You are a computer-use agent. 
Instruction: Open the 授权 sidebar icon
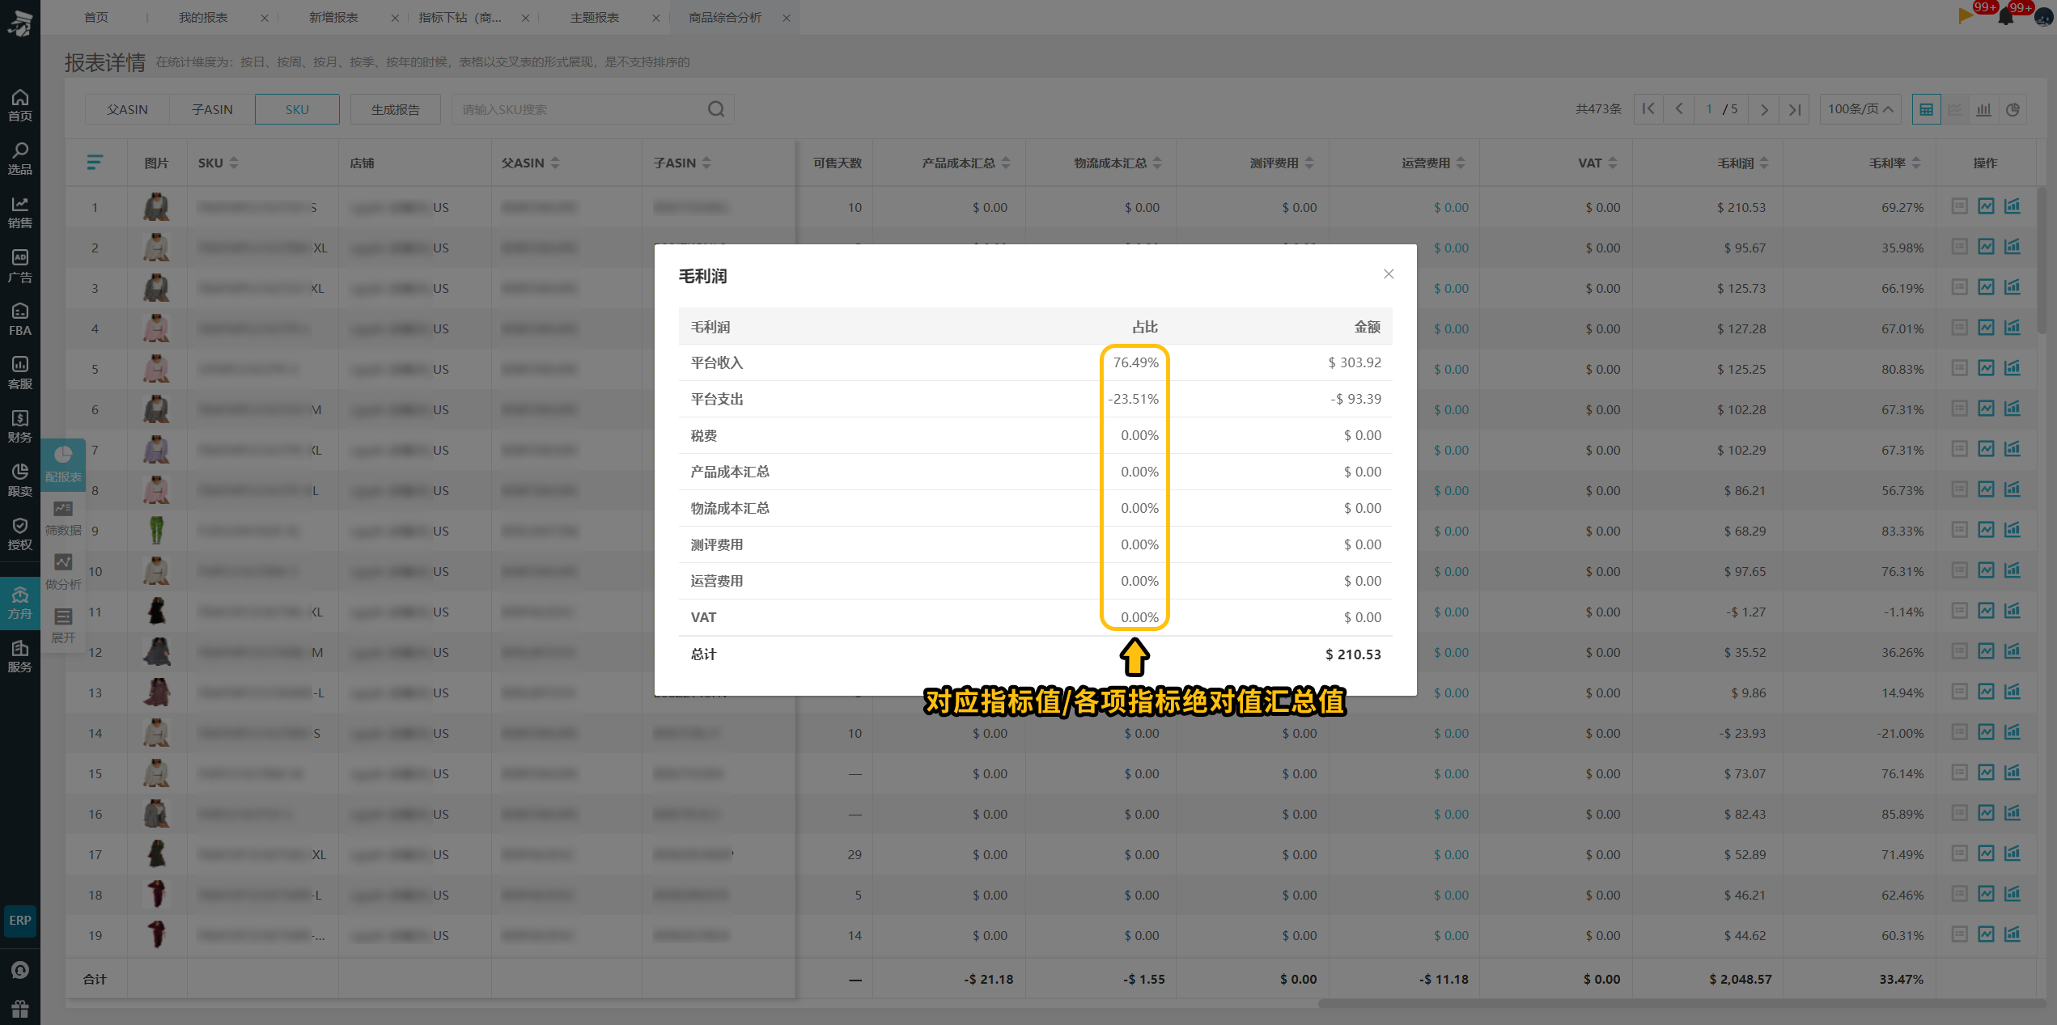20,534
